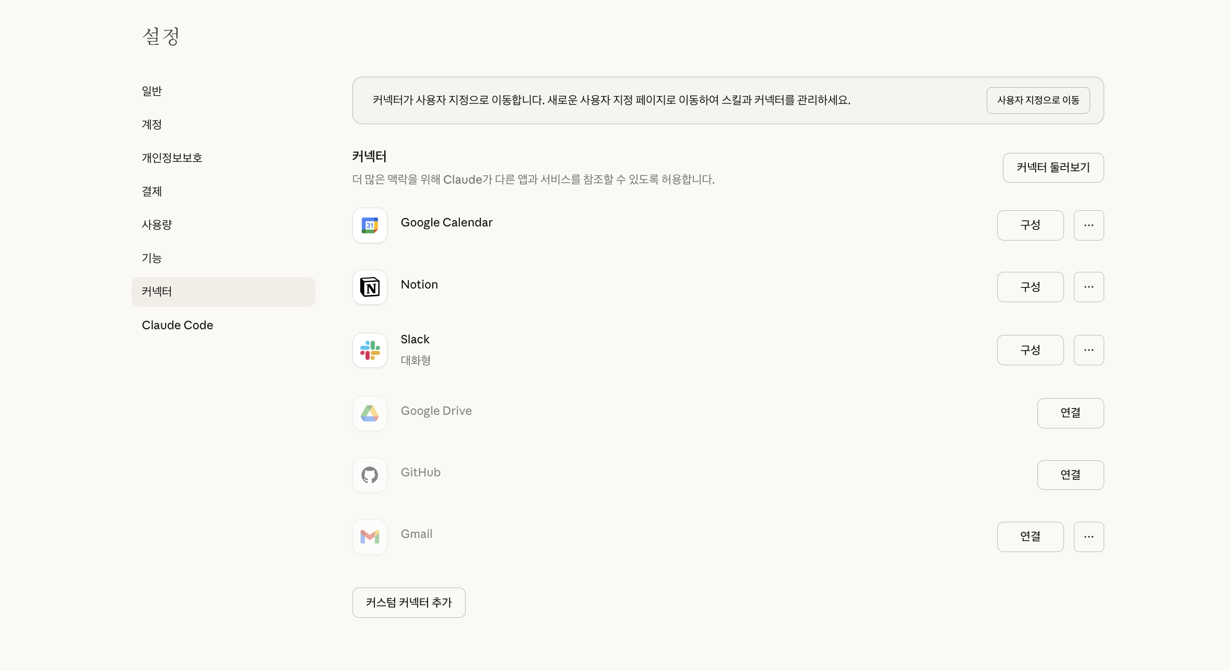This screenshot has height=671, width=1230.
Task: Click the Slack connector icon
Action: (370, 350)
